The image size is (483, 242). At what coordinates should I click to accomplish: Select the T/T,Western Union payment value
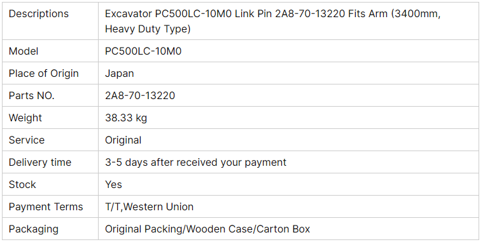click(149, 206)
